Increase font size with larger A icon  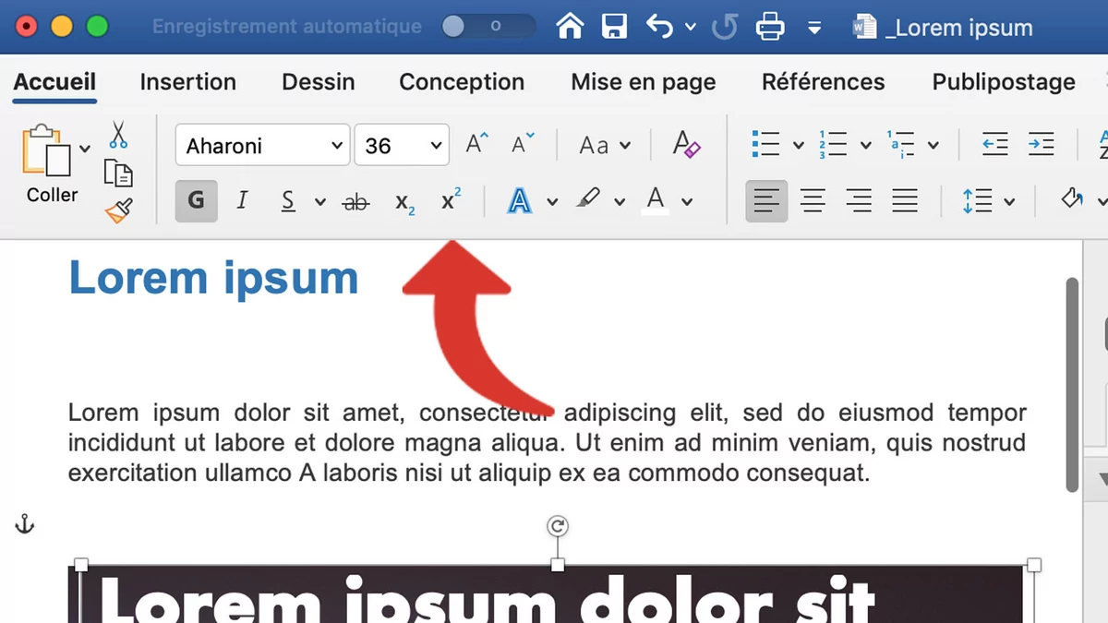pos(476,144)
